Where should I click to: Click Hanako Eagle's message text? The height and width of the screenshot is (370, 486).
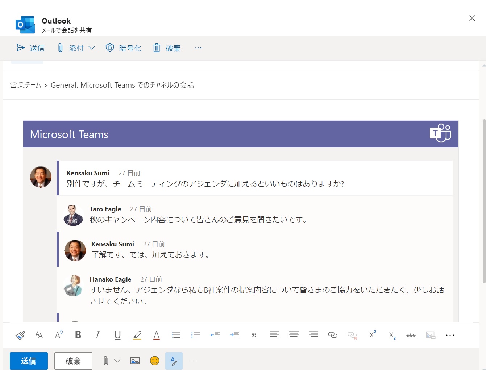click(x=267, y=296)
